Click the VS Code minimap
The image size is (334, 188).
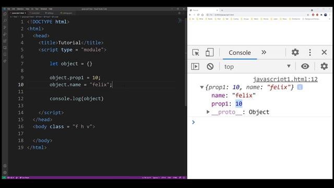click(x=180, y=21)
